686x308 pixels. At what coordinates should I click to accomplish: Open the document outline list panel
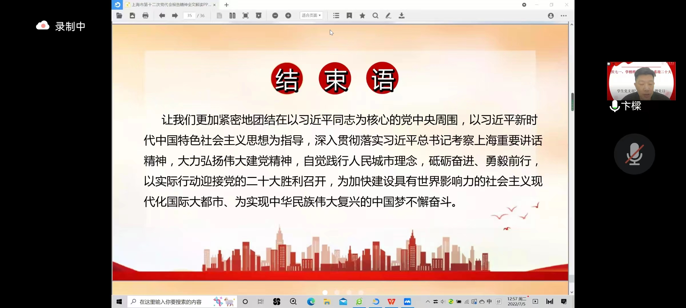336,16
